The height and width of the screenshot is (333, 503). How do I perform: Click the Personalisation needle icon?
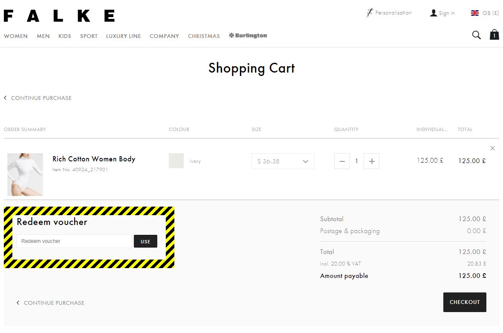(370, 13)
